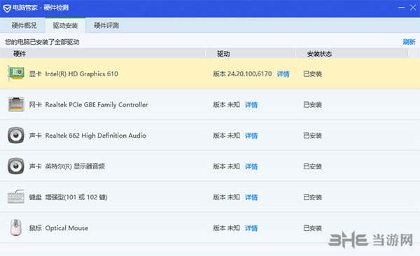The width and height of the screenshot is (420, 256).
Task: Close the 硬件检测 window
Action: 413,8
